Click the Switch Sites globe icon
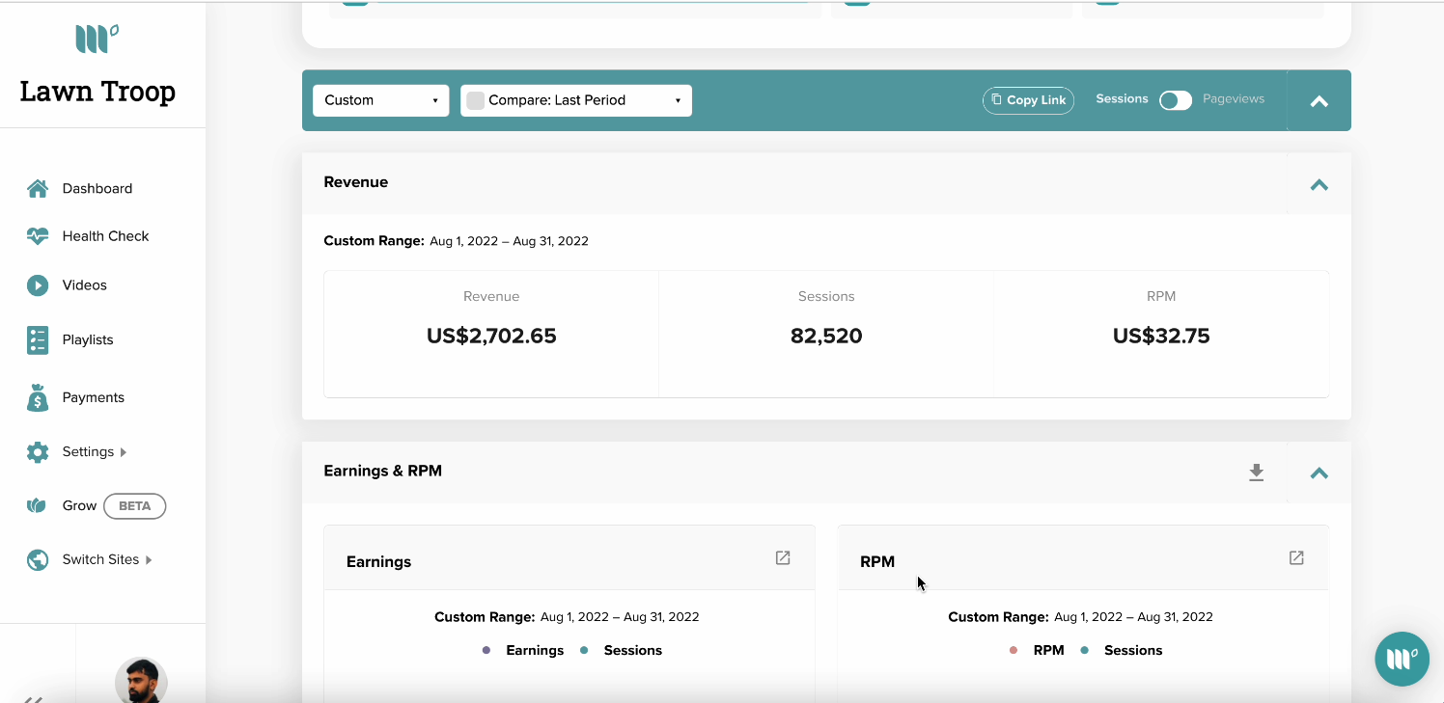Image resolution: width=1444 pixels, height=703 pixels. (38, 559)
